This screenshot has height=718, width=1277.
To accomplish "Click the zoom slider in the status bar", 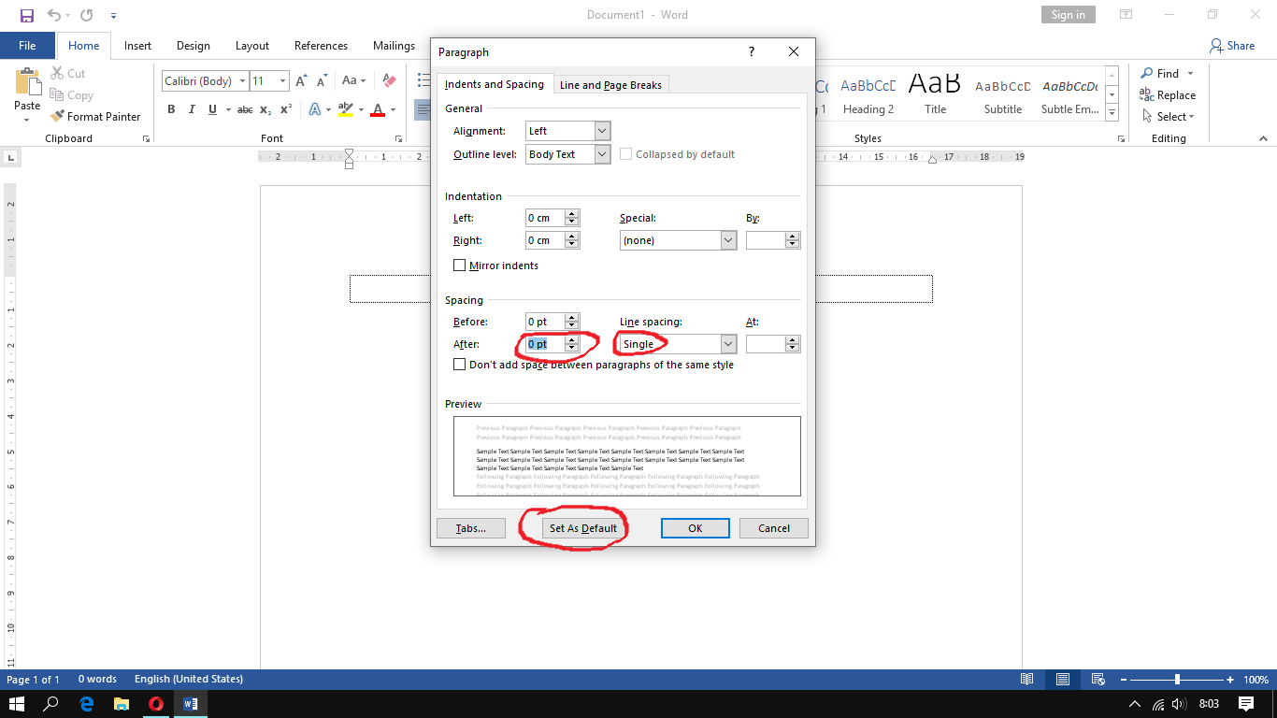I will pyautogui.click(x=1177, y=680).
